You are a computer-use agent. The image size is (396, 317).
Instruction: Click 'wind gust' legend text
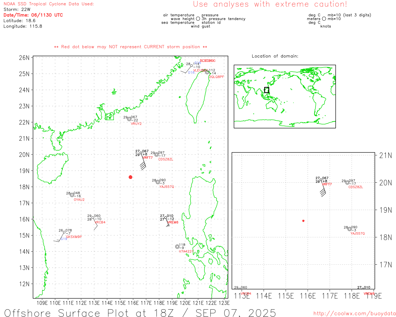click(200, 26)
